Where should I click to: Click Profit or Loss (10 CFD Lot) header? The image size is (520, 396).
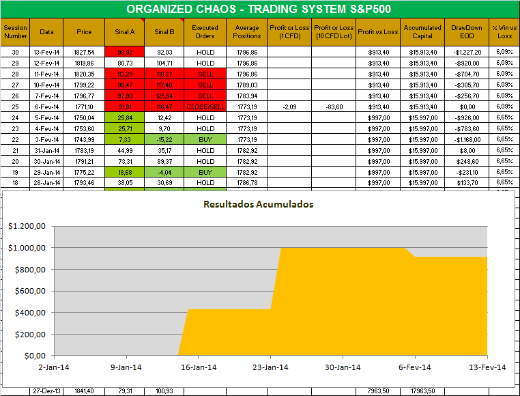click(334, 32)
